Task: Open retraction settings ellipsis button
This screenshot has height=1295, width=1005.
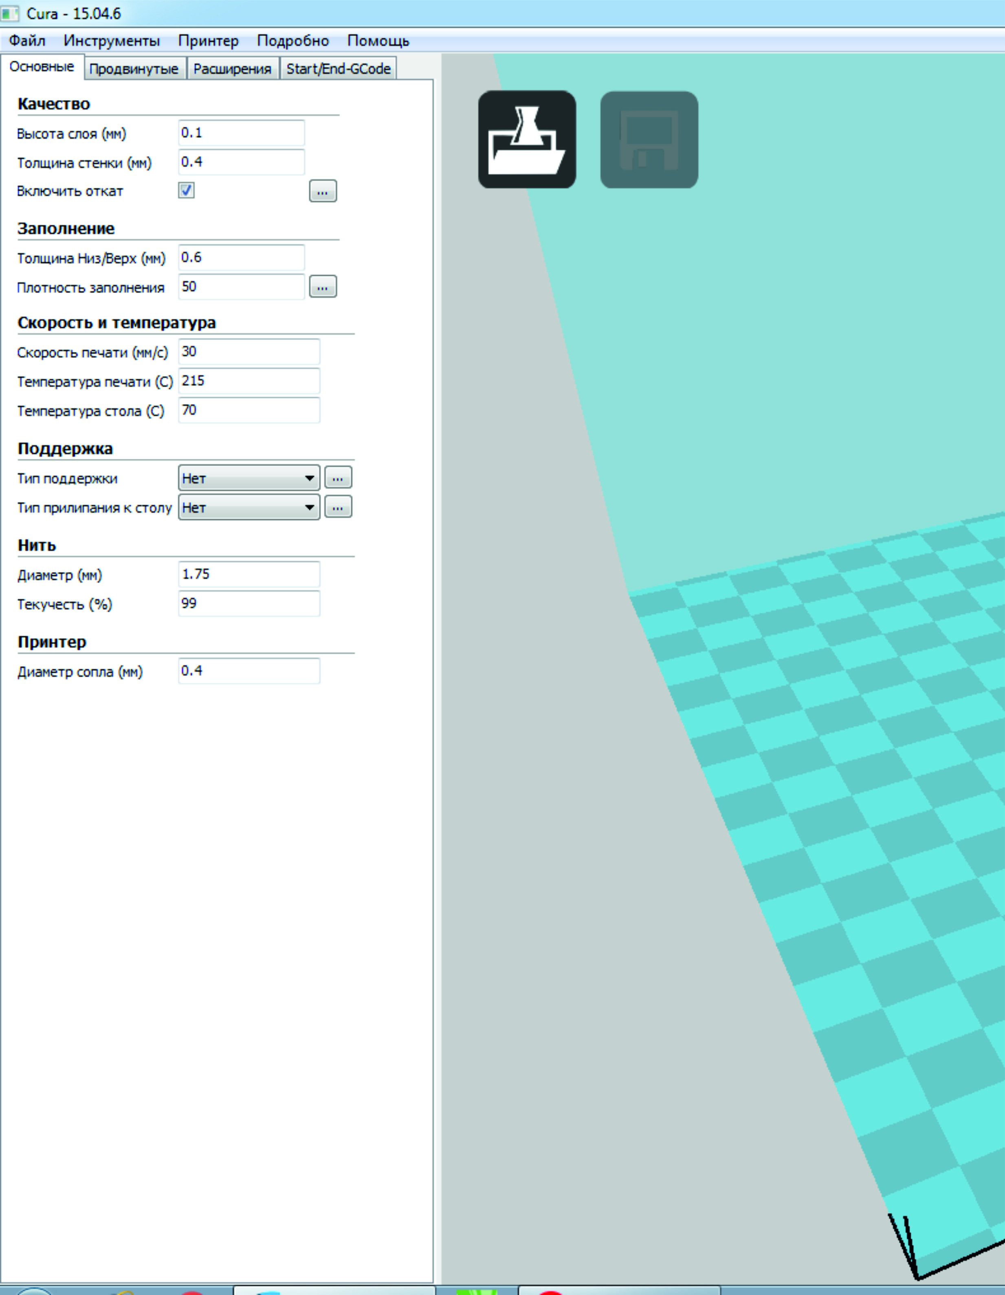Action: [x=323, y=191]
